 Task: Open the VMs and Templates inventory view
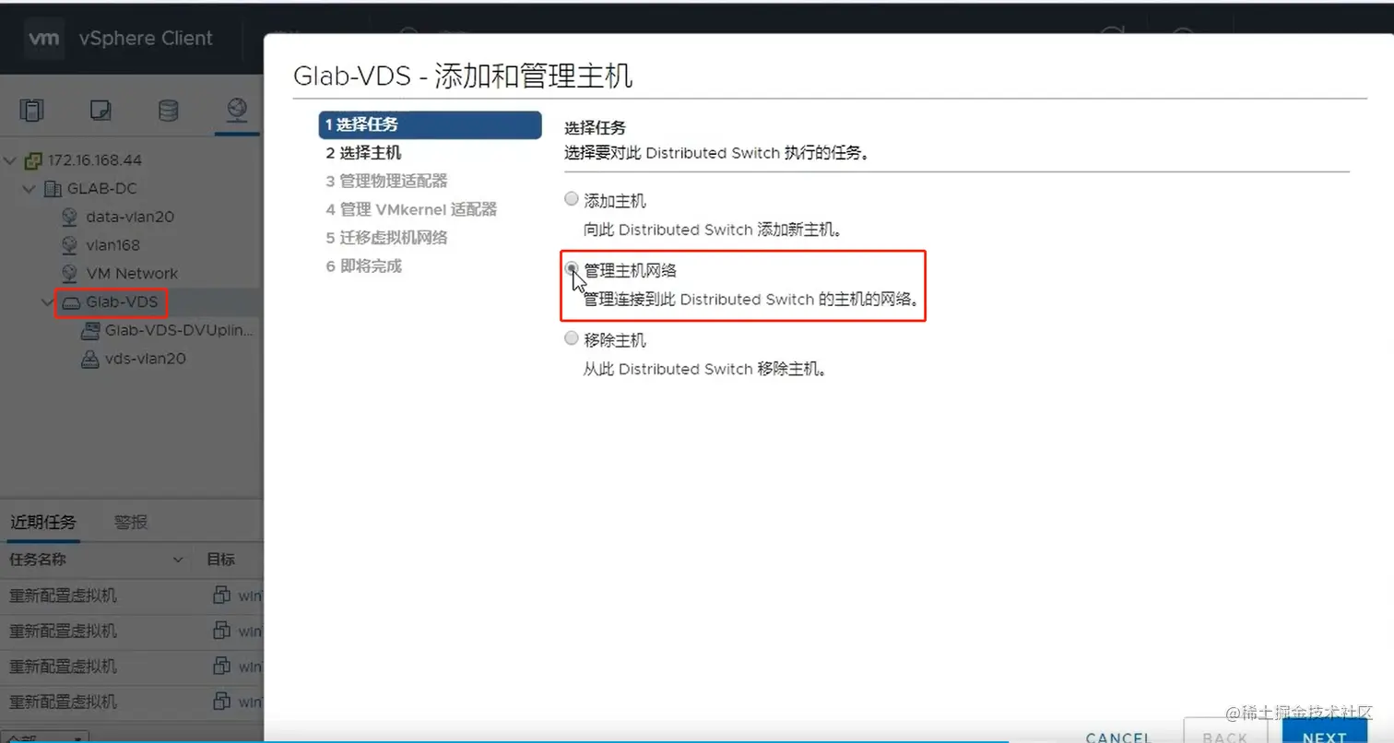click(x=100, y=111)
